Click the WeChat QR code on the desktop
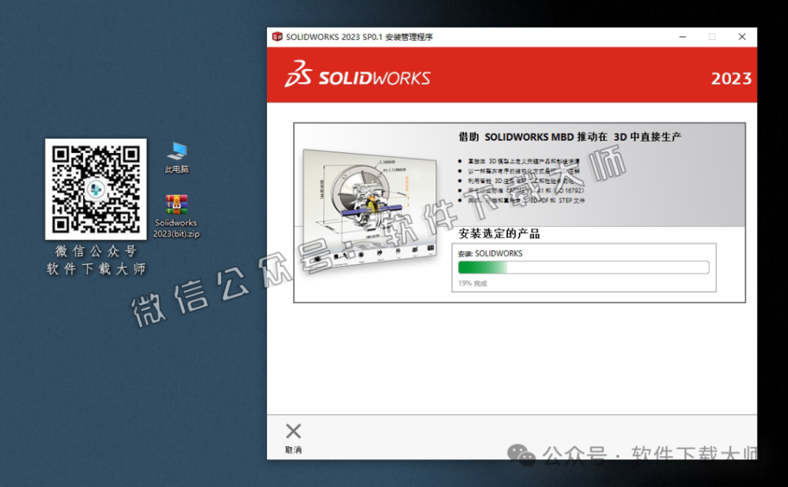The height and width of the screenshot is (487, 788). coord(95,189)
